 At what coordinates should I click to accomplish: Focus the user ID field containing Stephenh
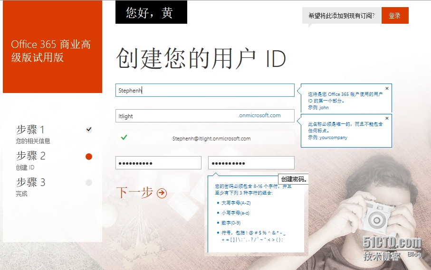coord(204,90)
